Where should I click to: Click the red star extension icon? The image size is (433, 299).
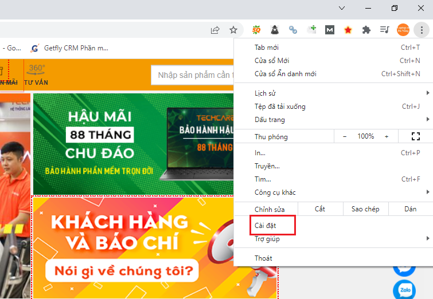[348, 30]
